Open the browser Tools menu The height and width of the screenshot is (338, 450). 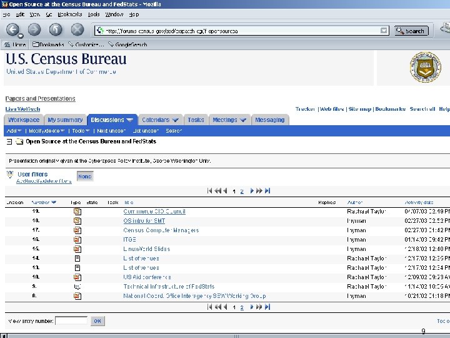94,14
